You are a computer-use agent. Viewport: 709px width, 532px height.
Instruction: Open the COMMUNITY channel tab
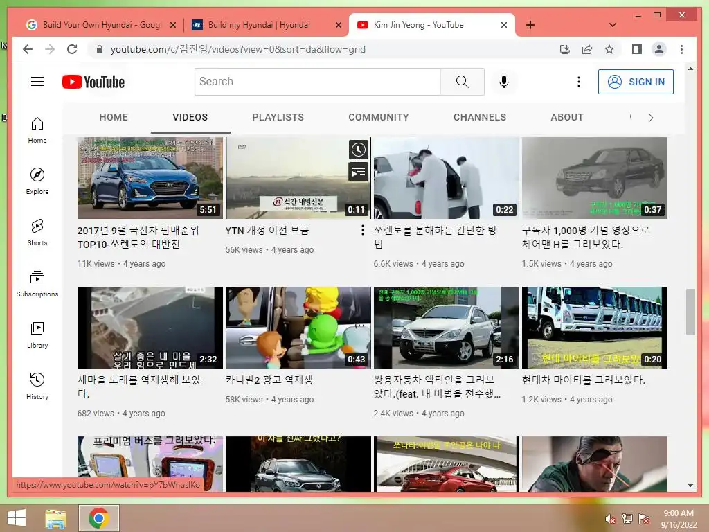(x=379, y=117)
